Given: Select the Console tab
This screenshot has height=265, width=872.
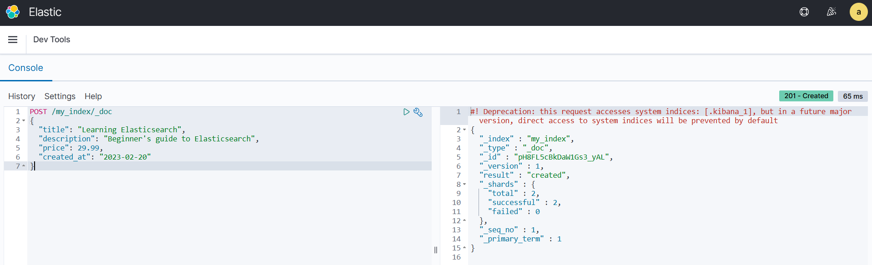Looking at the screenshot, I should tap(26, 68).
